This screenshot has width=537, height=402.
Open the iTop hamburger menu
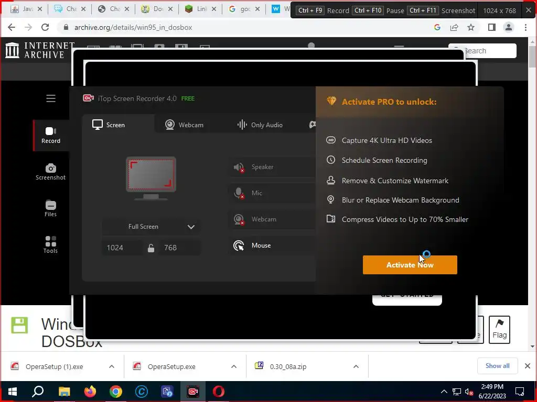pos(51,98)
